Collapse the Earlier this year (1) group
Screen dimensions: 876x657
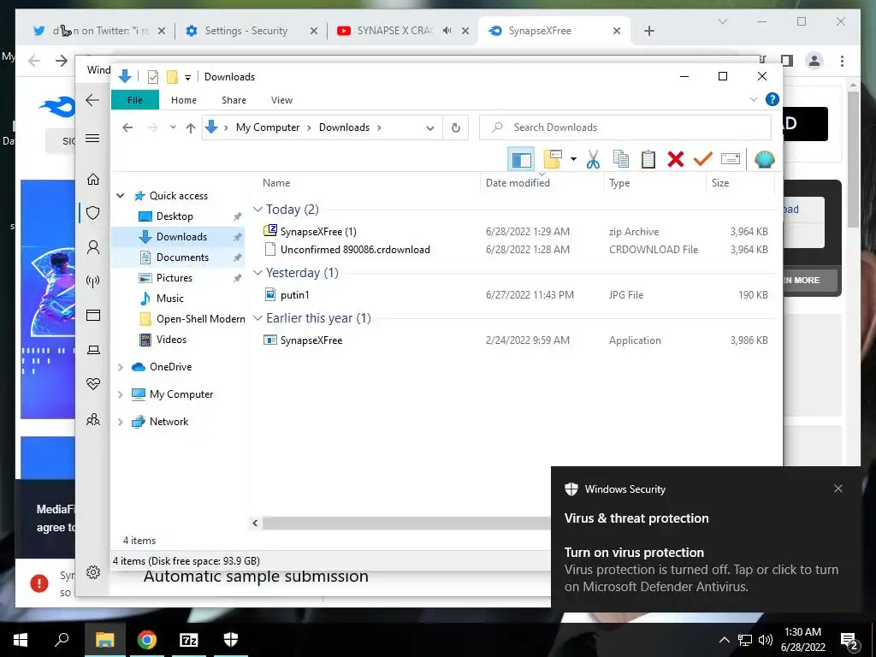[257, 318]
